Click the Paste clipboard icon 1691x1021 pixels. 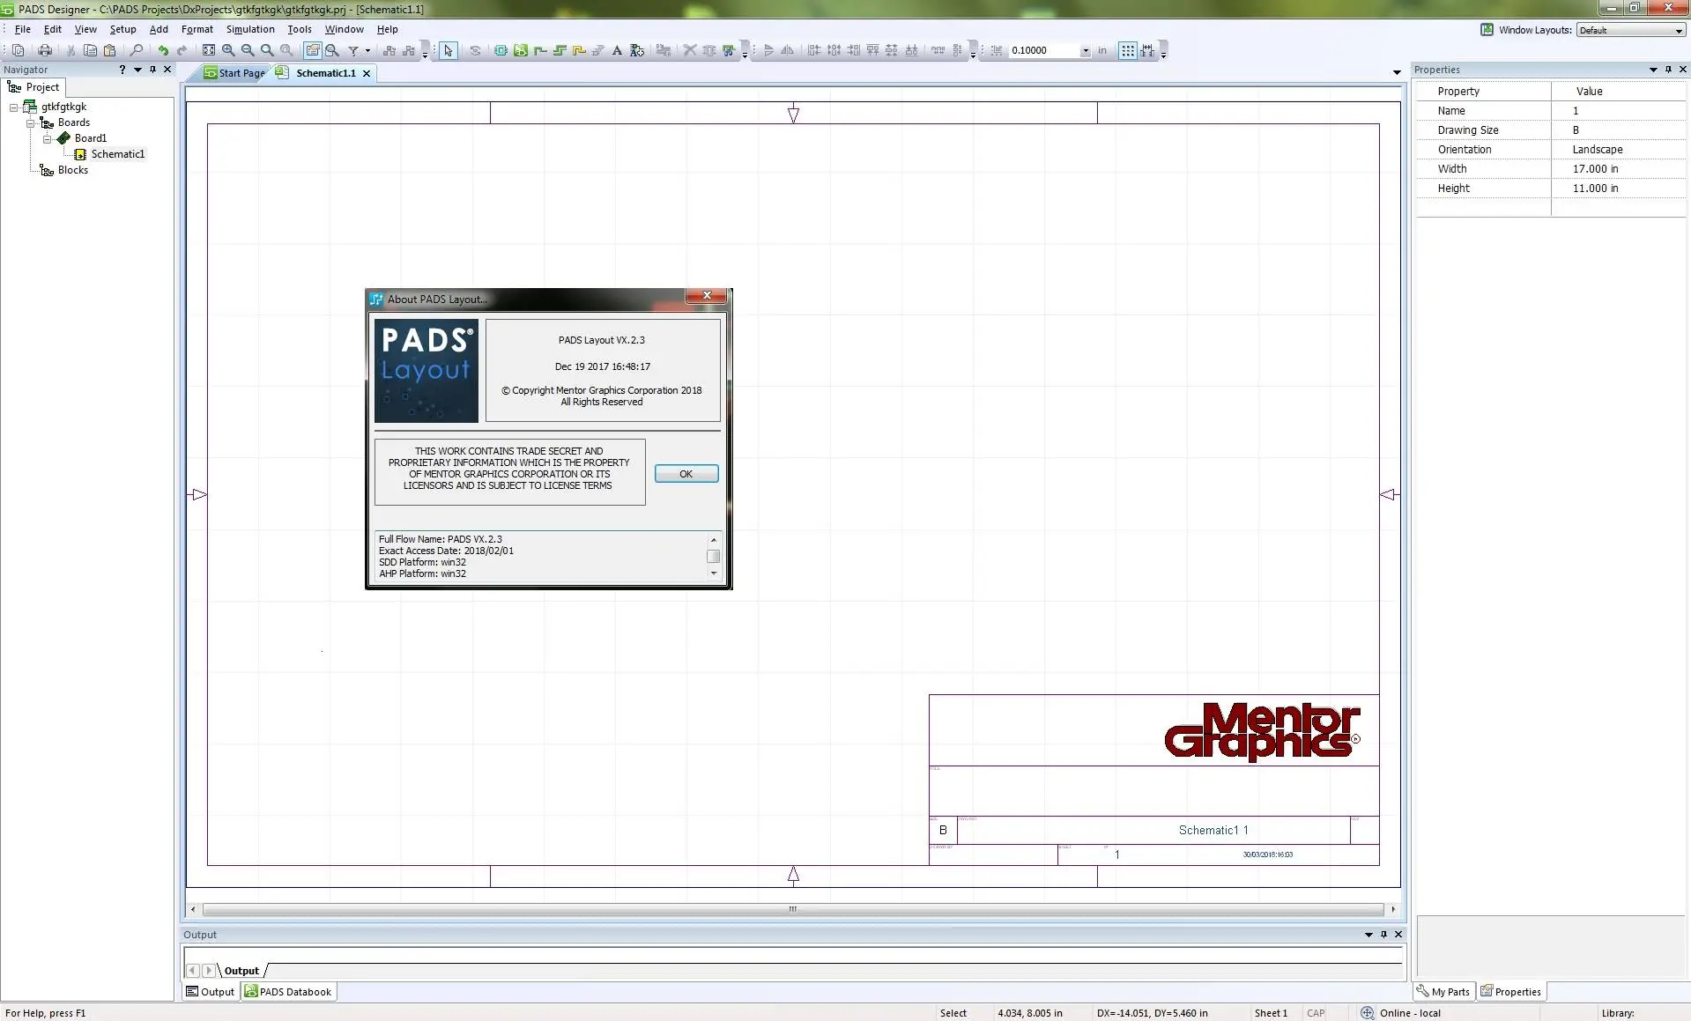click(109, 51)
